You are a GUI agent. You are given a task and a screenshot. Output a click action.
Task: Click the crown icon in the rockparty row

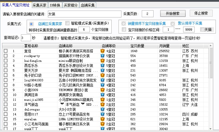coord(103,56)
